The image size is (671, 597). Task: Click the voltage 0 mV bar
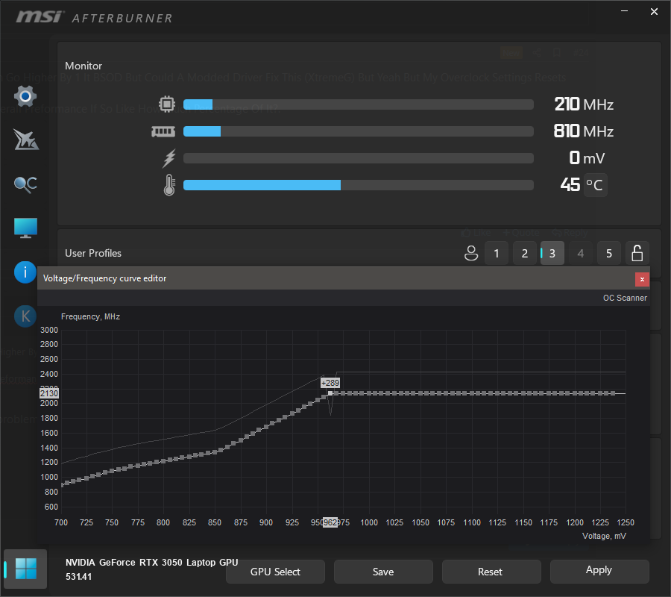pos(358,158)
